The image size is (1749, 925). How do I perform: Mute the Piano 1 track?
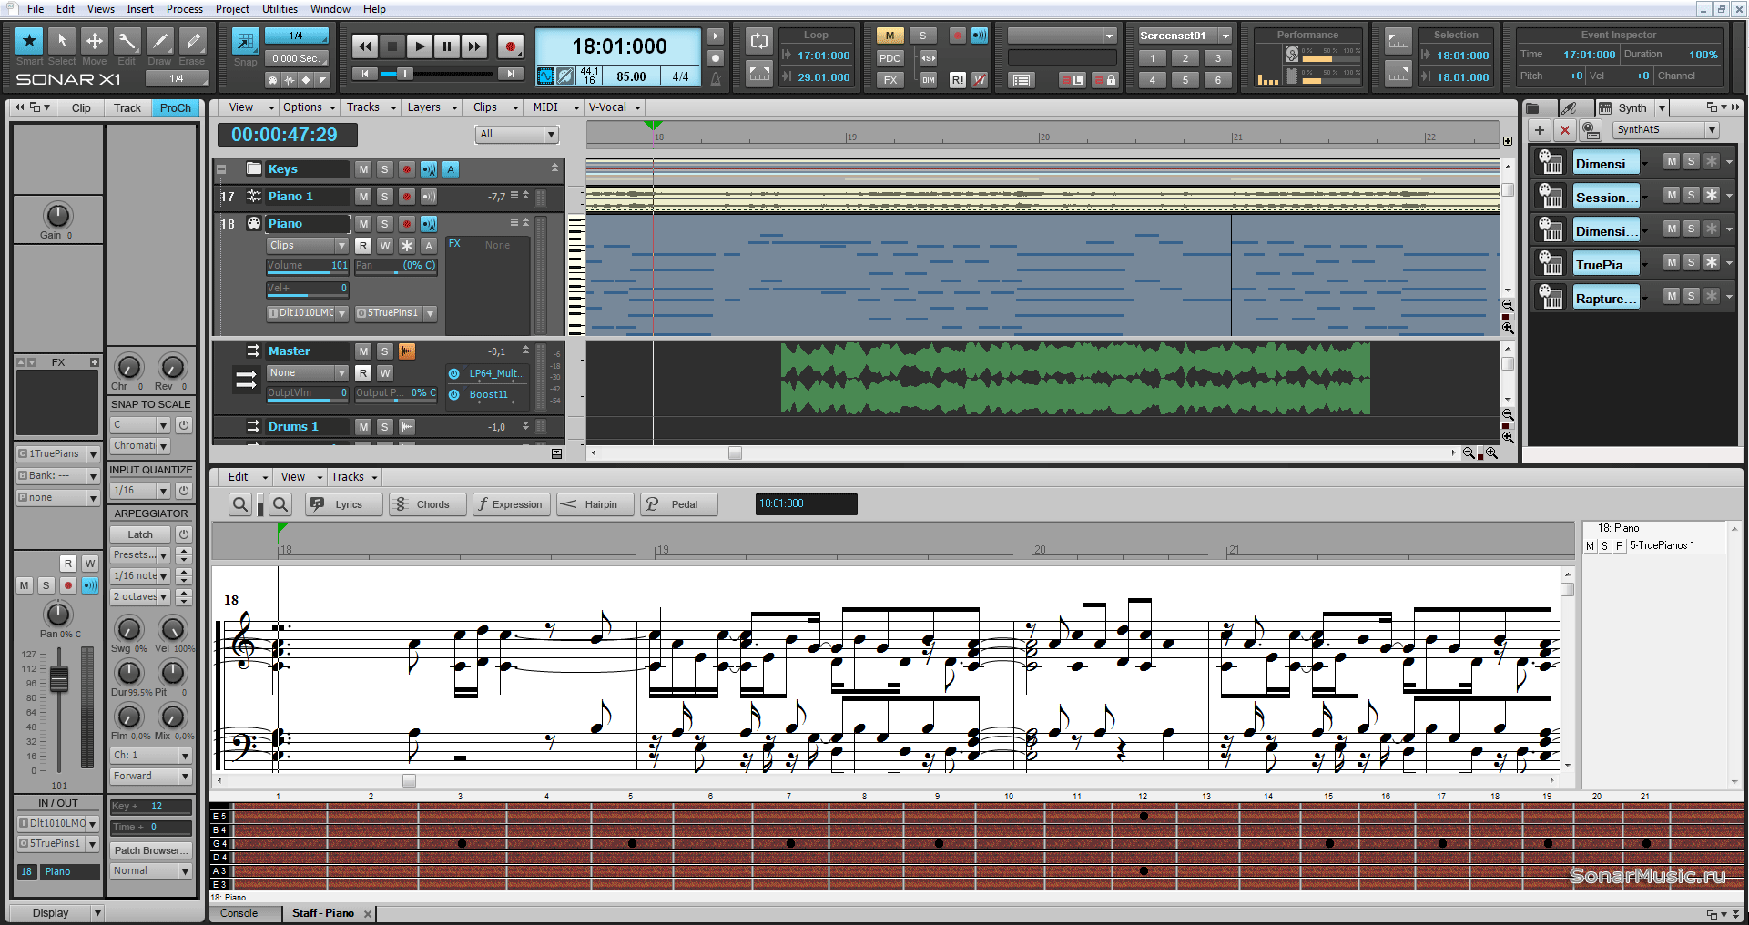(363, 197)
